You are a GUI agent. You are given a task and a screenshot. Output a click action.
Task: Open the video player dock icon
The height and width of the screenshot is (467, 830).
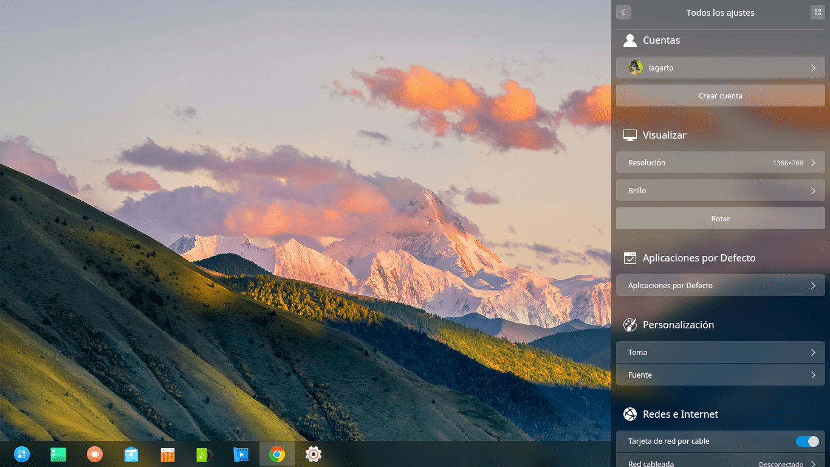pos(241,454)
